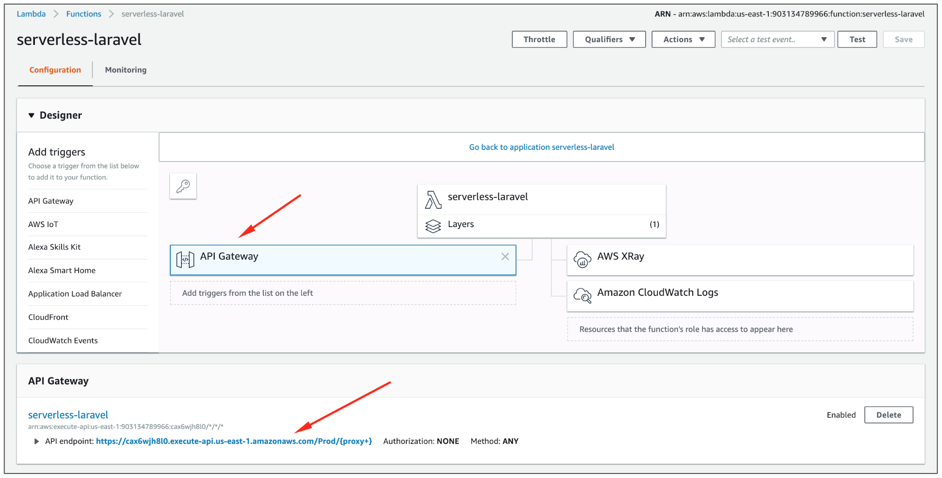Viewport: 942px width, 478px height.
Task: Click the execute-api ARN text
Action: 126,427
